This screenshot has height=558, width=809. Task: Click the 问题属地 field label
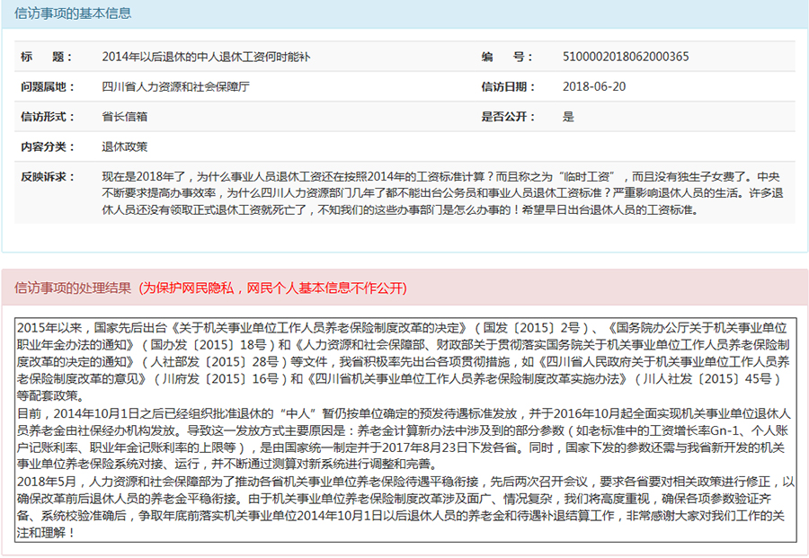[47, 87]
